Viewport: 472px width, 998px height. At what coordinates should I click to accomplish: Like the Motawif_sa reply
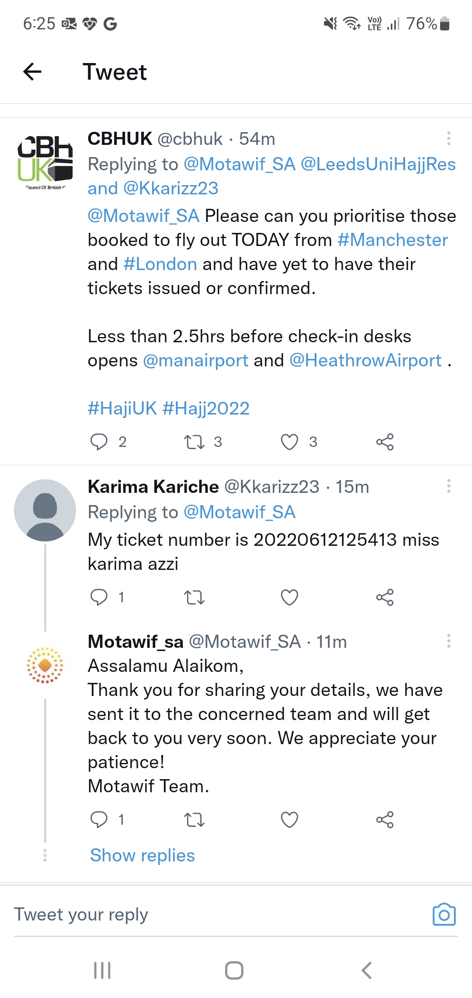pos(289,819)
